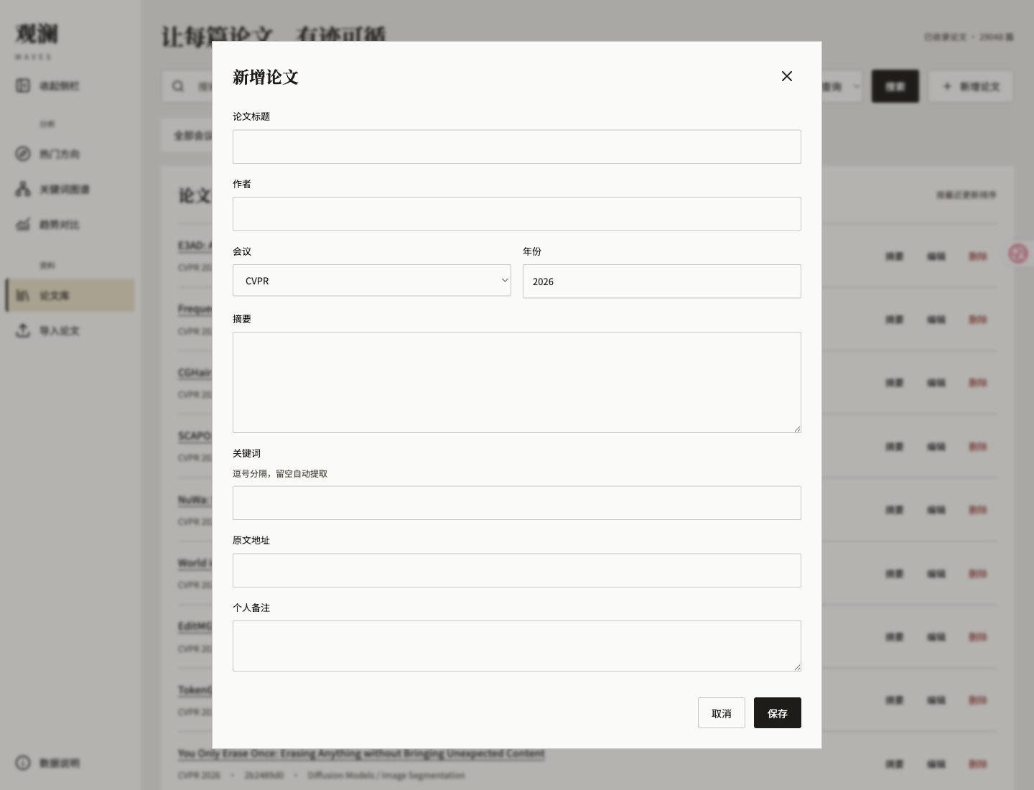Grab the resize handle of the 个人备注 textarea
The width and height of the screenshot is (1034, 790).
click(797, 667)
